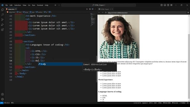
Task: Toggle the primary side bar layout icon
Action: 161,5
